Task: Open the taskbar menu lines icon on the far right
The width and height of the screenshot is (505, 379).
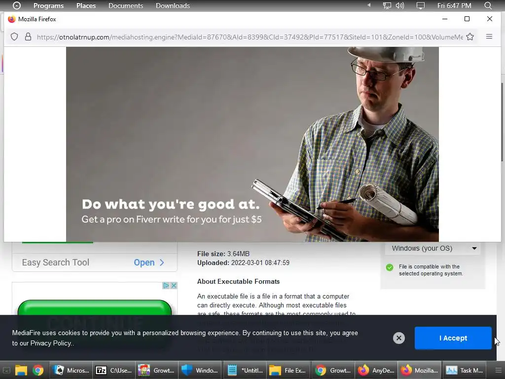Action: pos(498,370)
